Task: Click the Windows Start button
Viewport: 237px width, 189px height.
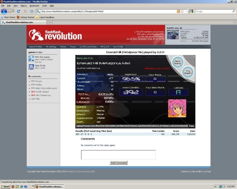Action: 5,187
